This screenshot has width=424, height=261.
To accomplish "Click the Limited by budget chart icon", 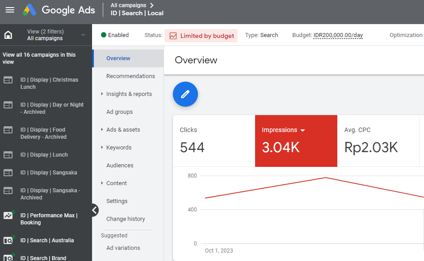I will click(x=173, y=35).
